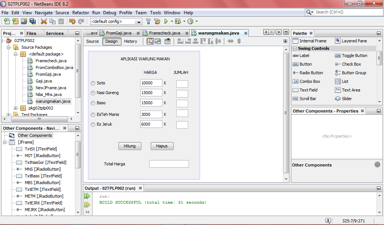384x225 pixels.
Task: Open Profile Project dropdown arrow
Action: (196, 21)
